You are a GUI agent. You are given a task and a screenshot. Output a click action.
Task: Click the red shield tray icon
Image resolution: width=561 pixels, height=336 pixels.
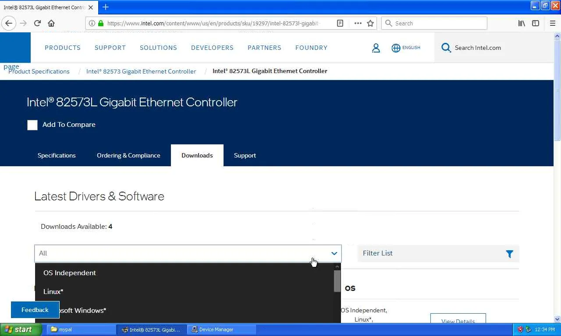click(x=520, y=329)
